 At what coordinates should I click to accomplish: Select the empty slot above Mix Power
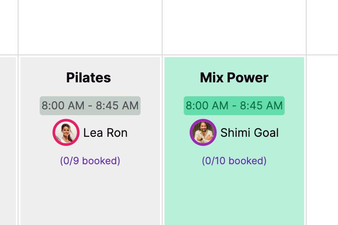tap(234, 27)
